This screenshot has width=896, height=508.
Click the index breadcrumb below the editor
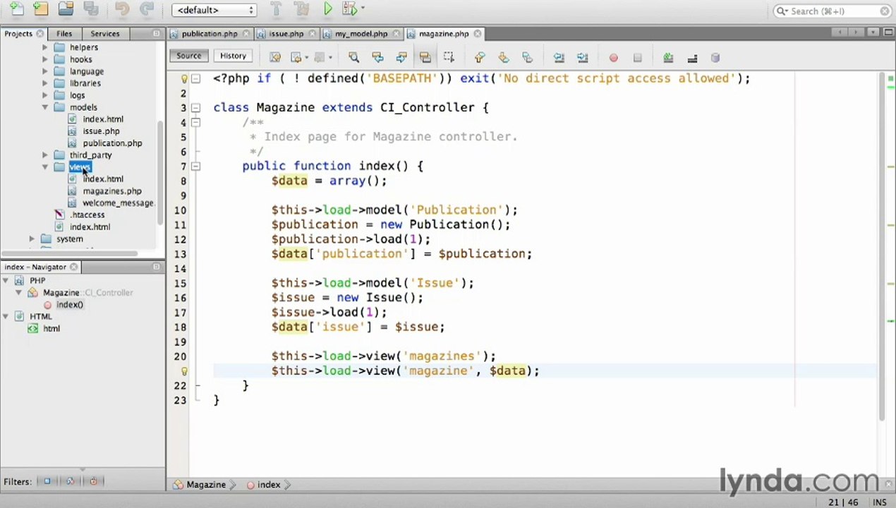point(269,485)
